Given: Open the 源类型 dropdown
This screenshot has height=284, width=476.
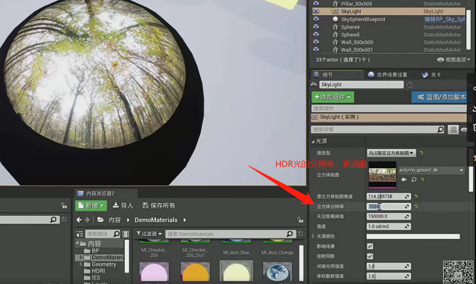Looking at the screenshot, I should pyautogui.click(x=392, y=153).
